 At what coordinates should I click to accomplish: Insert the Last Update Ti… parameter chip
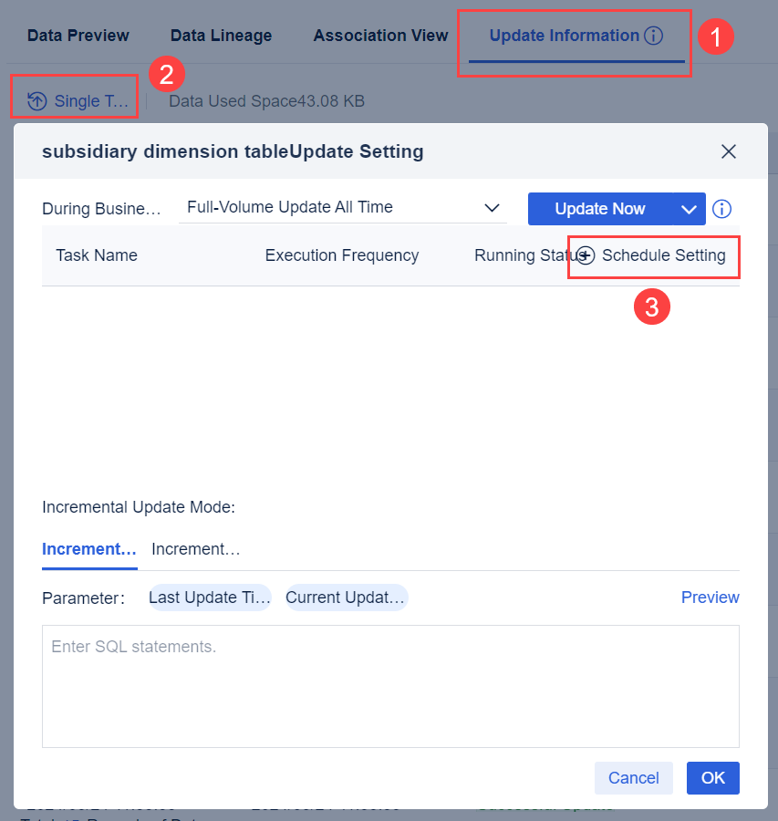pyautogui.click(x=210, y=598)
